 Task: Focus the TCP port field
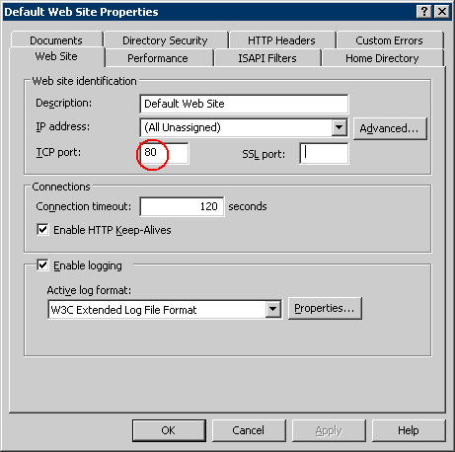(x=164, y=153)
